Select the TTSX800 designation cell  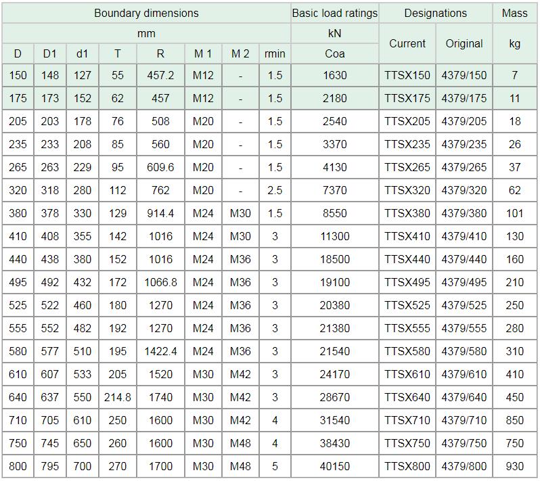click(x=407, y=467)
